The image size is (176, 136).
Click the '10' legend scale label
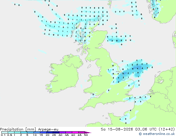tap(35, 135)
